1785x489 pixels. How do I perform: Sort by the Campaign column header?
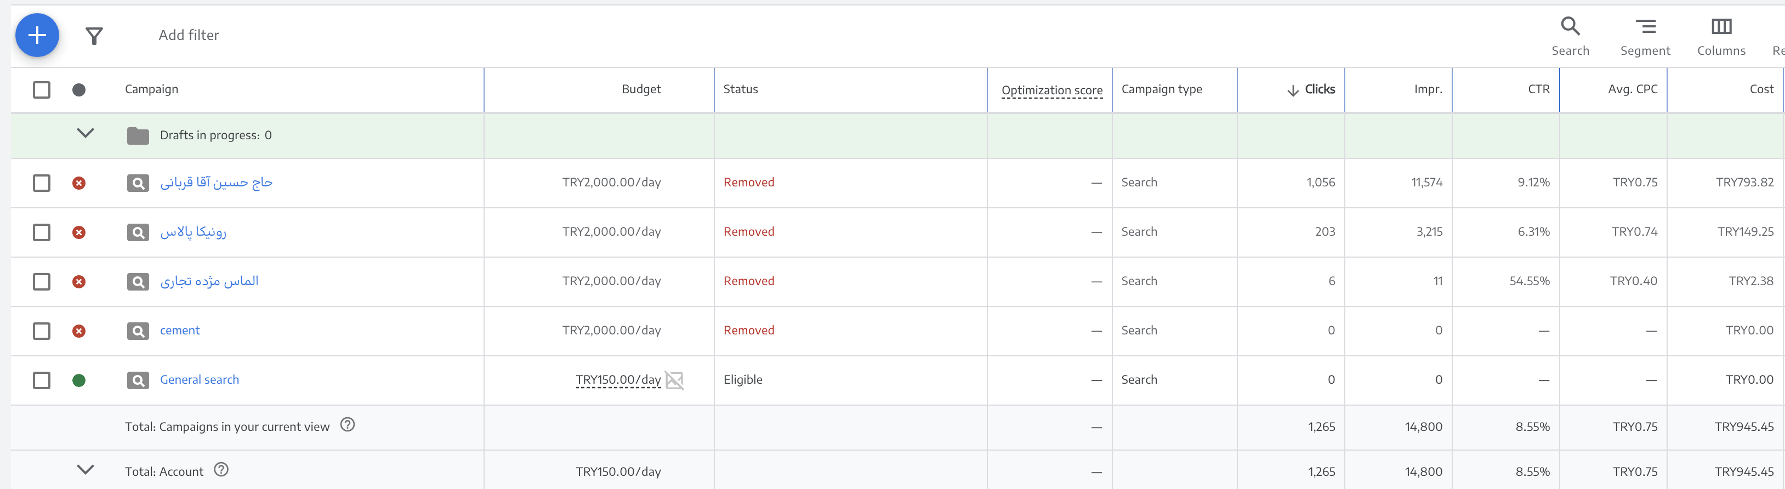[152, 89]
